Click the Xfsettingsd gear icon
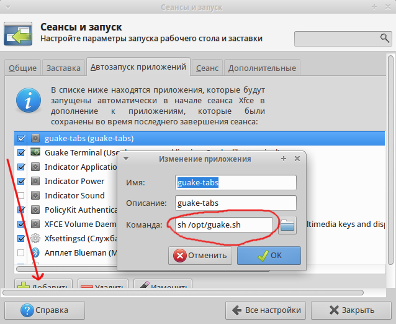The width and height of the screenshot is (396, 324). (x=35, y=238)
